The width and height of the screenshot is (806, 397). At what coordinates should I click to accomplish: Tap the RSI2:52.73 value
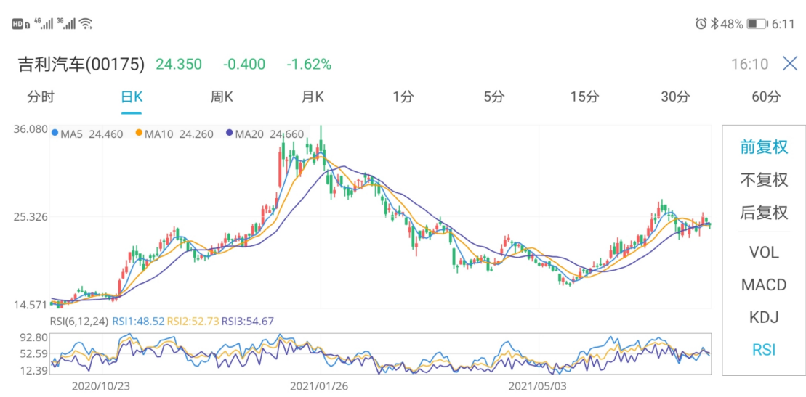(x=193, y=322)
